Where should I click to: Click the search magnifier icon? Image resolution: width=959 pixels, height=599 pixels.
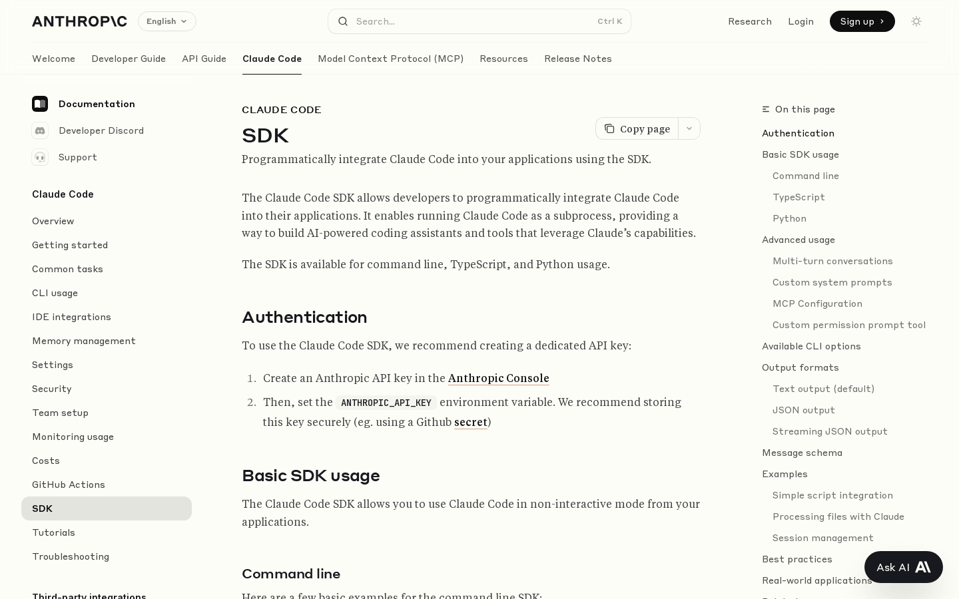click(344, 21)
